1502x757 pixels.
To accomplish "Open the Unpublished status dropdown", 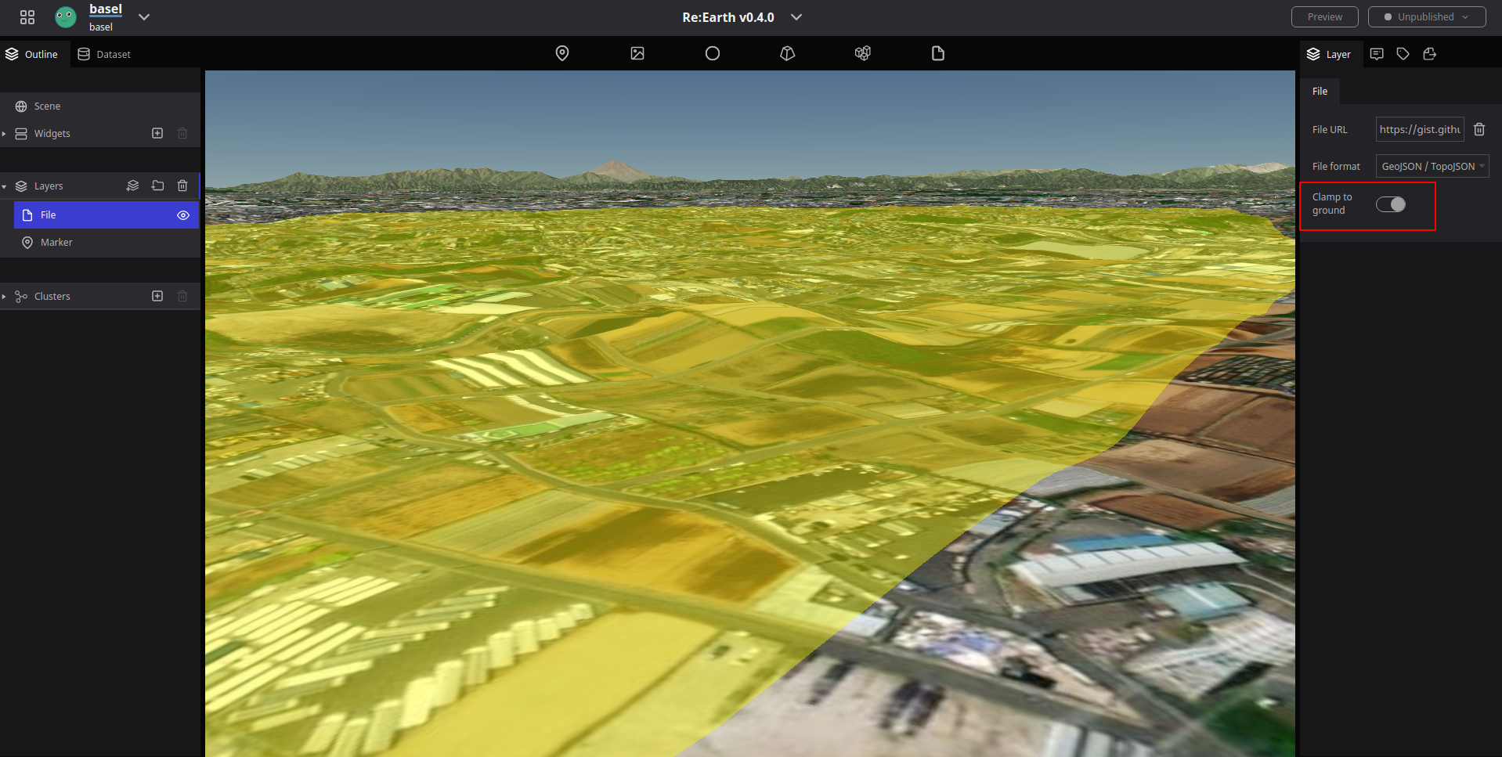I will [1426, 17].
